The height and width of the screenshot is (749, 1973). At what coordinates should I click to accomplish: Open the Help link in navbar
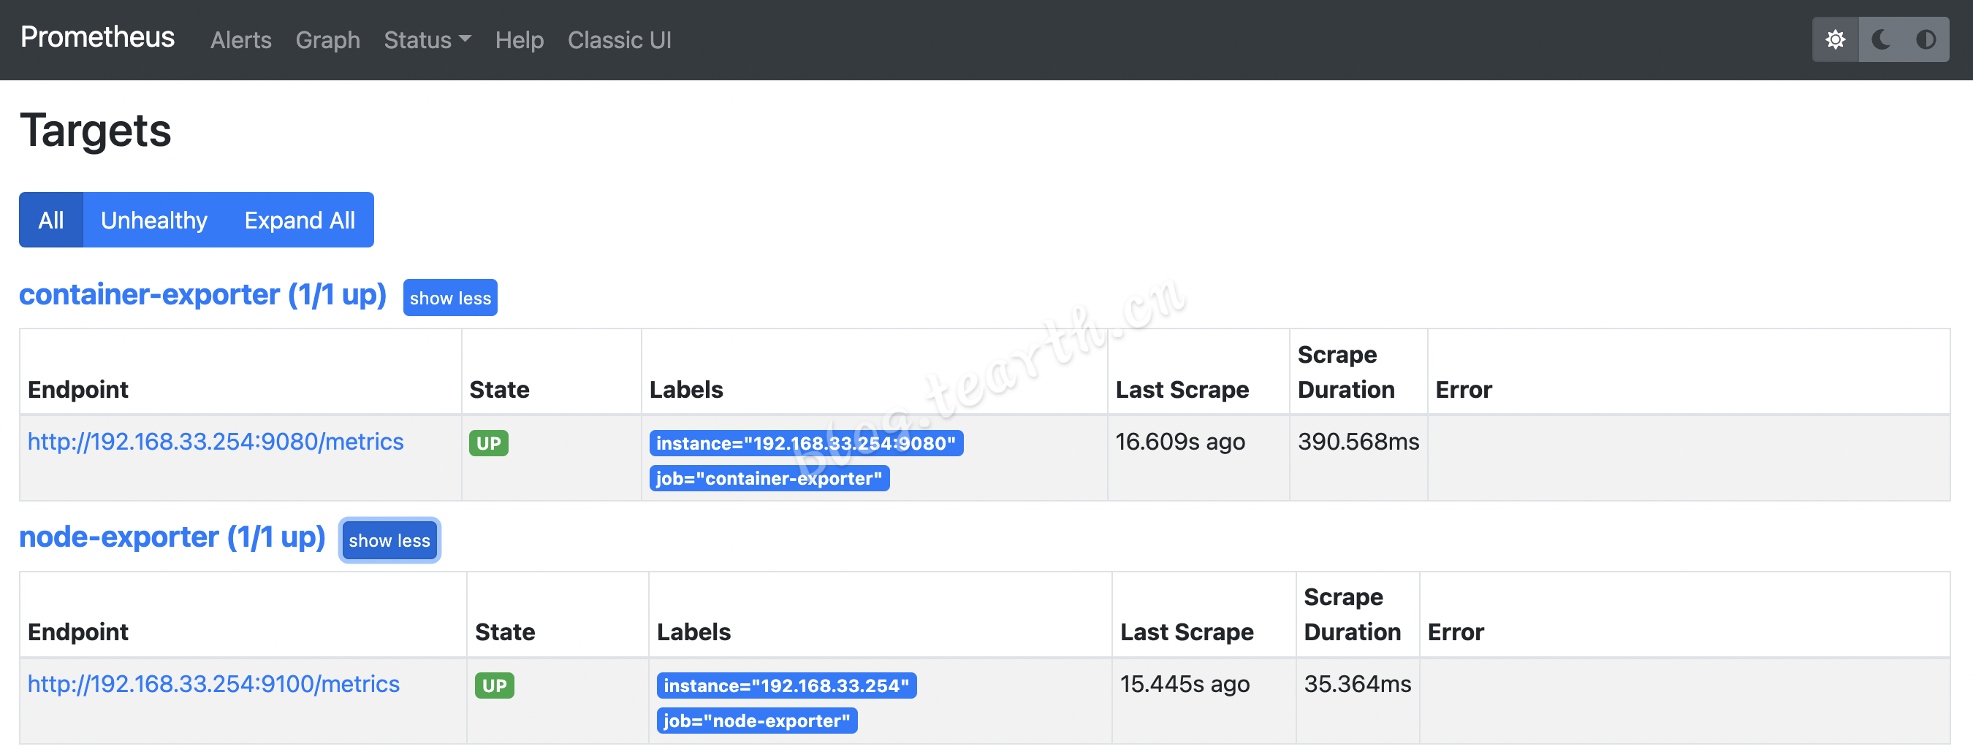pos(520,39)
